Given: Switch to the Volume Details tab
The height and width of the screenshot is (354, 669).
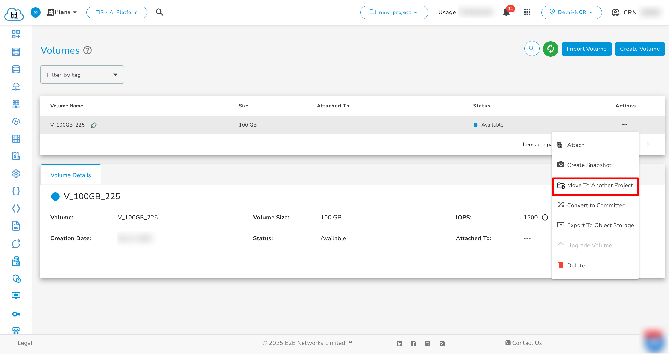Looking at the screenshot, I should 71,175.
